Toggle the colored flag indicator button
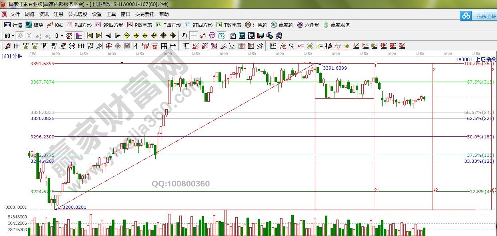497x236 pixels. (x=79, y=36)
